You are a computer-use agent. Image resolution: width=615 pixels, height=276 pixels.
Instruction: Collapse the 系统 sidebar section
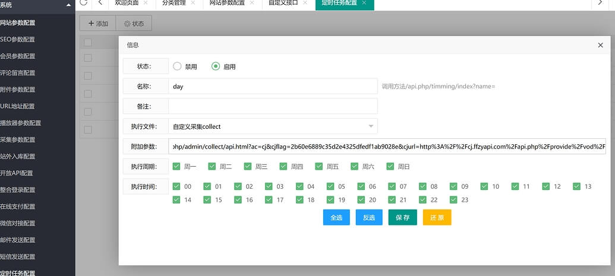pos(69,5)
